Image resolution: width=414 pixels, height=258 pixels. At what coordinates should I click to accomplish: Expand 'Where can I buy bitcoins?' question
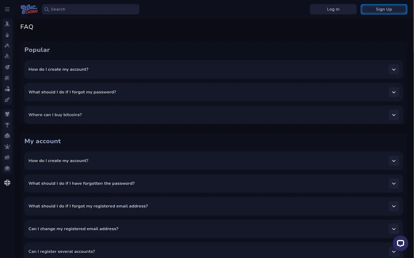pyautogui.click(x=214, y=115)
